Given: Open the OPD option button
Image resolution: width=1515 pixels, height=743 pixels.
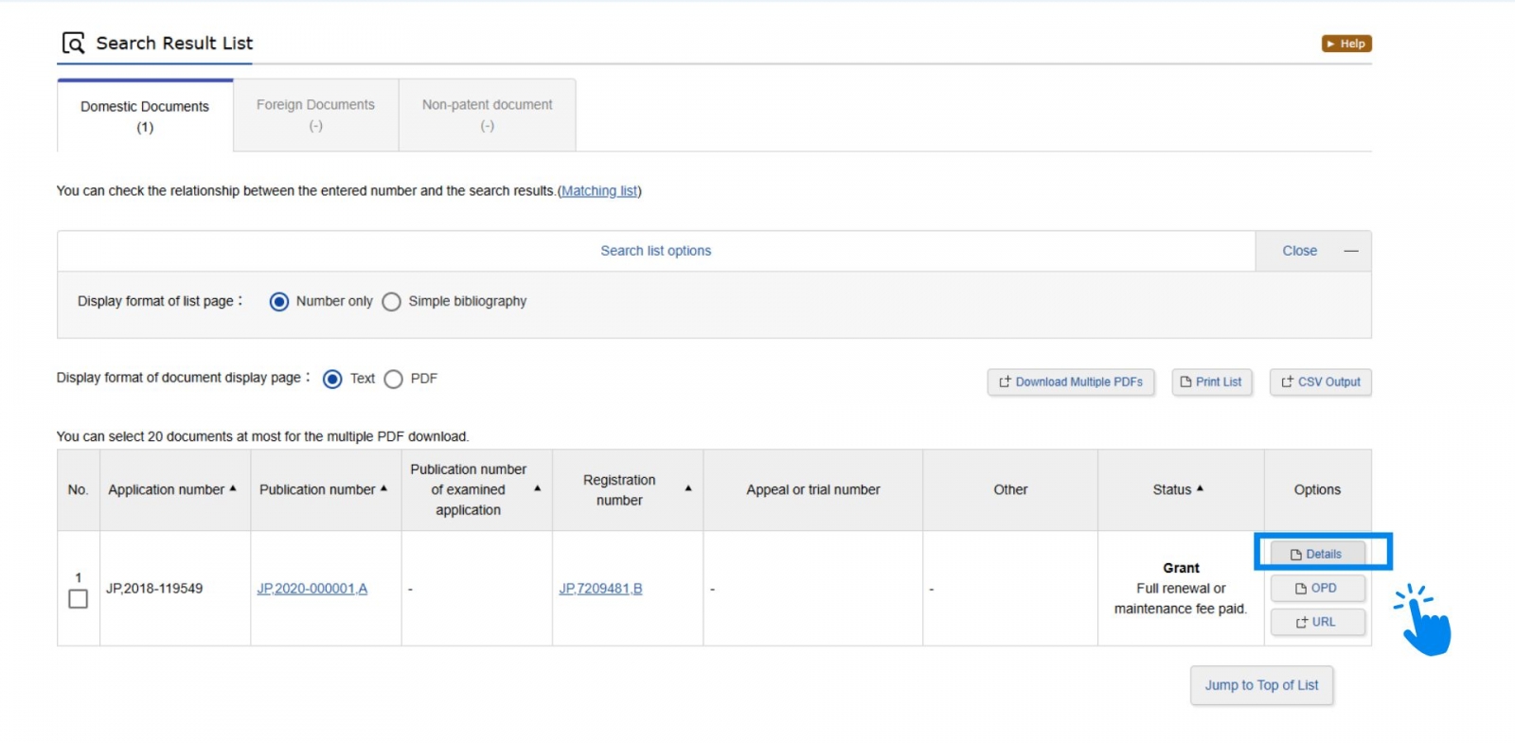Looking at the screenshot, I should [1316, 589].
